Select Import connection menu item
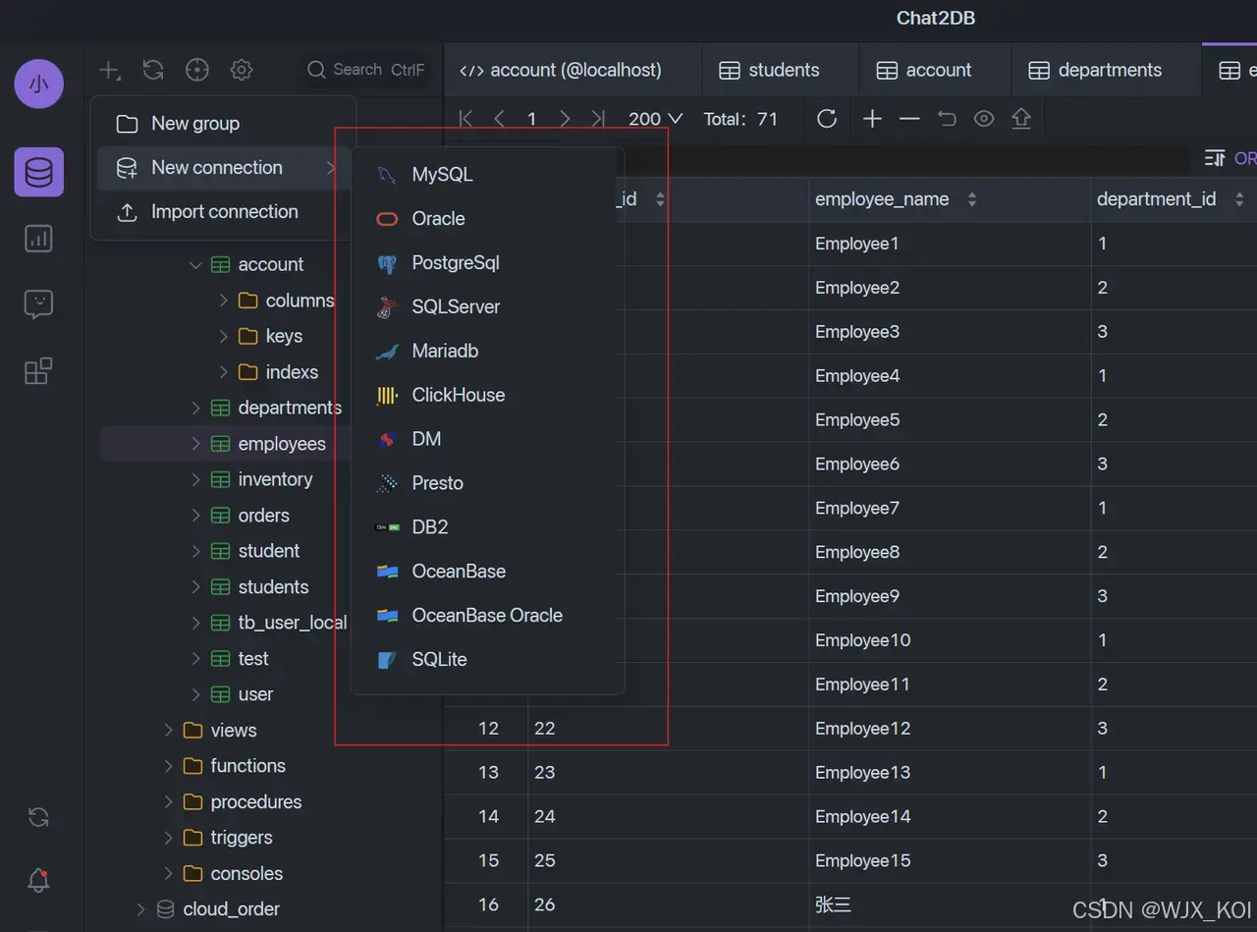 coord(223,212)
